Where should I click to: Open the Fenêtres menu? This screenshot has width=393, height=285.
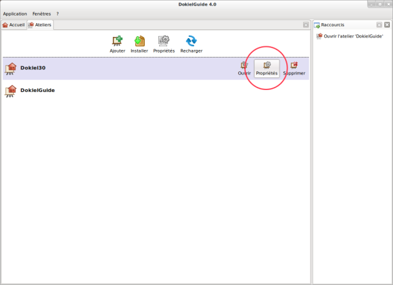coord(42,13)
